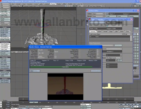The height and width of the screenshot is (109, 141).
Task: Click the arrows spinner beside the 3.0 field
Action: [116, 60]
